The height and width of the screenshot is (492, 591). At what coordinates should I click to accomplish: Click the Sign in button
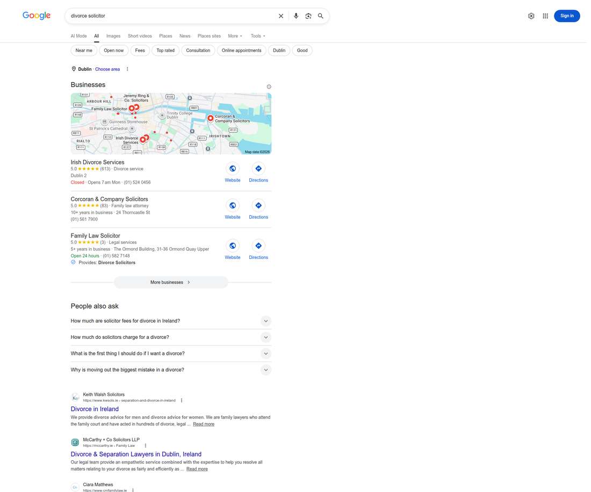(567, 16)
